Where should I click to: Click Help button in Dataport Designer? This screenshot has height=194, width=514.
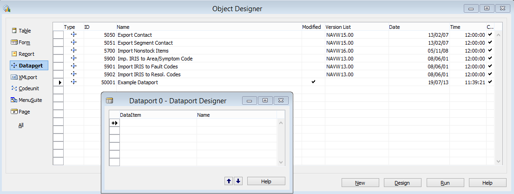coord(266,181)
